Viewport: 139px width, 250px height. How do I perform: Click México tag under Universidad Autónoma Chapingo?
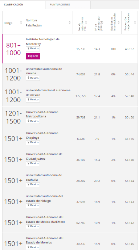pos(33,142)
